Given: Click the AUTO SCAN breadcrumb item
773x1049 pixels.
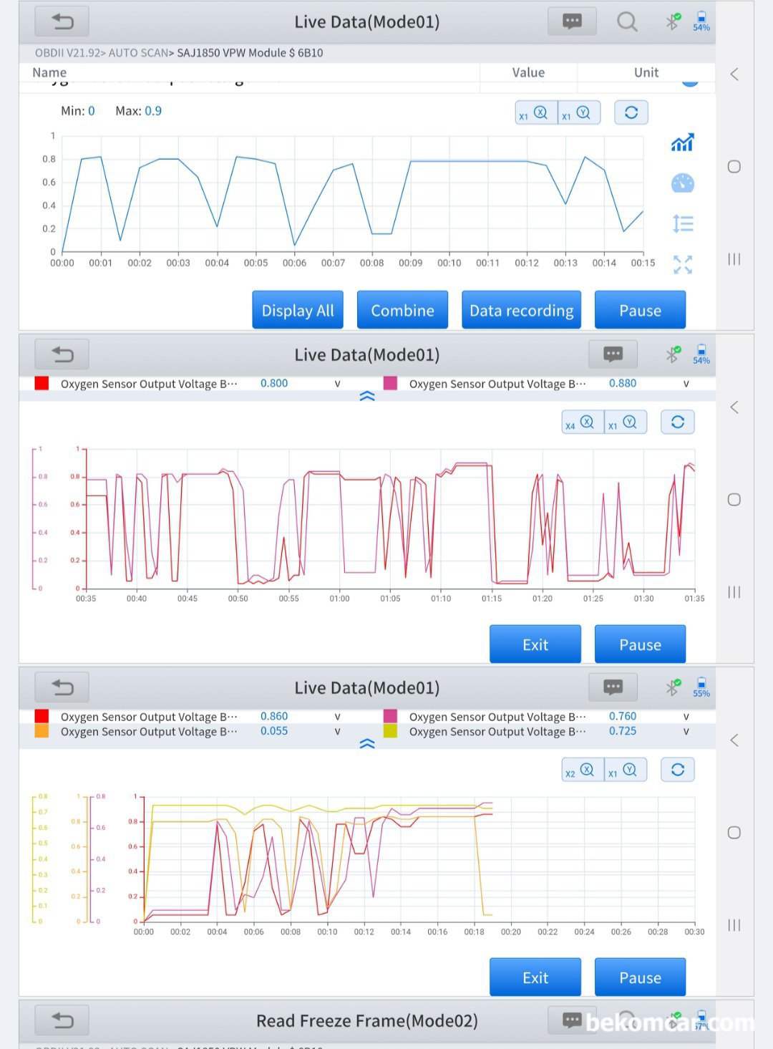Looking at the screenshot, I should 138,53.
